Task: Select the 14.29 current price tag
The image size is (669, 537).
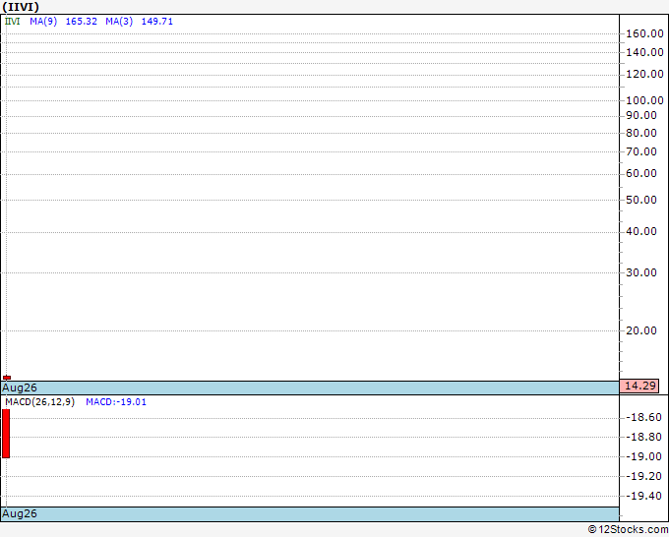Action: pyautogui.click(x=639, y=386)
